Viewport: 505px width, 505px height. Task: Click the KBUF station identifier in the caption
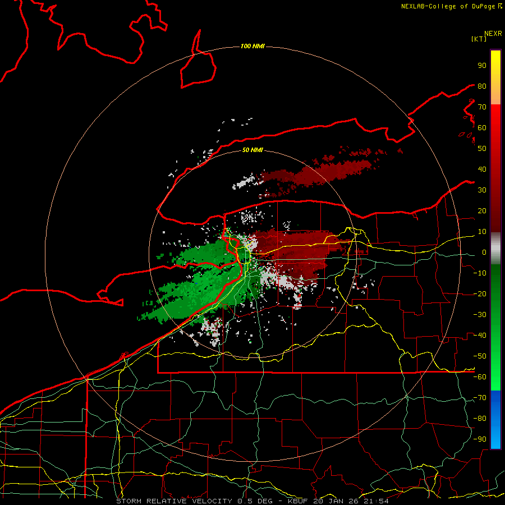point(297,501)
